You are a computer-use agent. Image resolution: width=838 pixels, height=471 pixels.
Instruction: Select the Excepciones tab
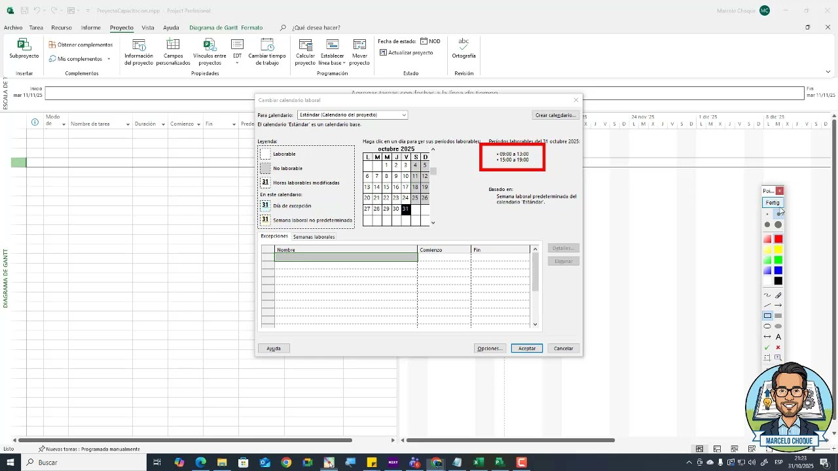[274, 236]
